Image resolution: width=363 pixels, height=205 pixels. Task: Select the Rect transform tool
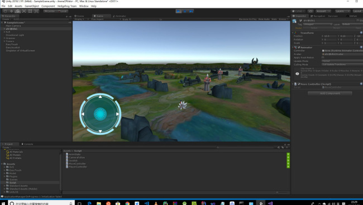[30, 11]
